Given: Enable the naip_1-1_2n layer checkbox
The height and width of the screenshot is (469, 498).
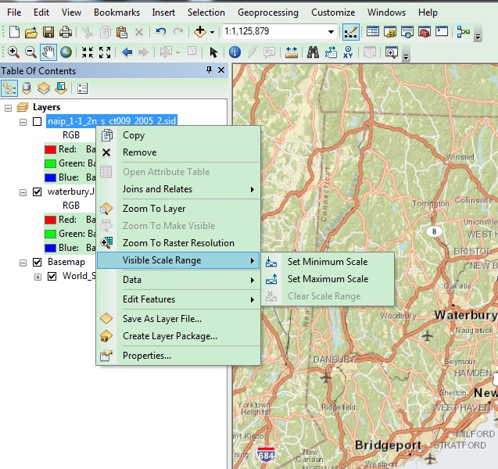Looking at the screenshot, I should tap(38, 121).
